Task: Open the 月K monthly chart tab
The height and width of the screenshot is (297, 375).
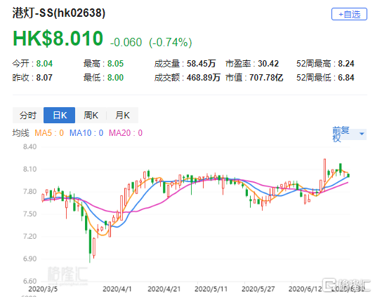Action: (122, 116)
